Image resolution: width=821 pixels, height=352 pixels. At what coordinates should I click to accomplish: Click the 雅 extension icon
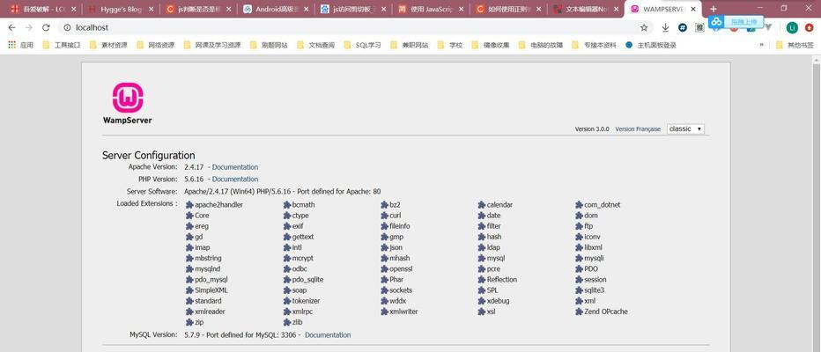[x=700, y=28]
